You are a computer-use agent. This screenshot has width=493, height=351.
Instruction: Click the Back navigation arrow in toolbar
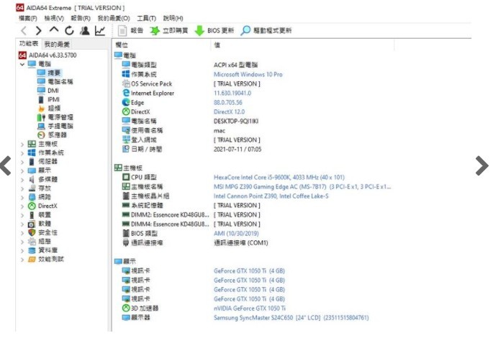24,31
